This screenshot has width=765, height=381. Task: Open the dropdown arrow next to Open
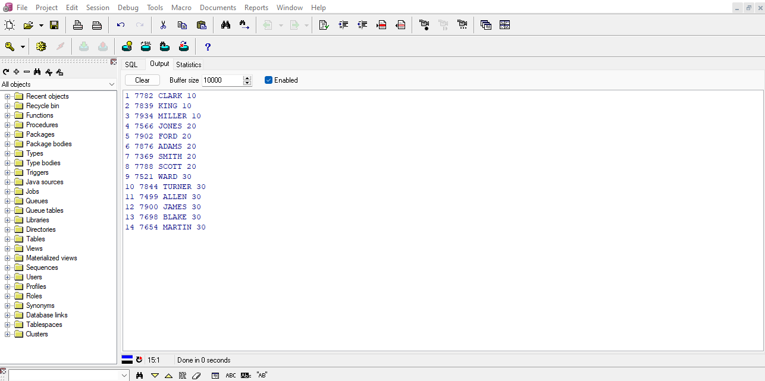[x=41, y=25]
